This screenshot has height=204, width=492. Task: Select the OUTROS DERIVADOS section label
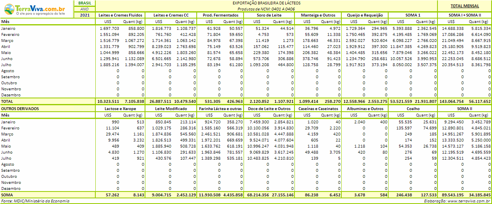[x=20, y=109]
